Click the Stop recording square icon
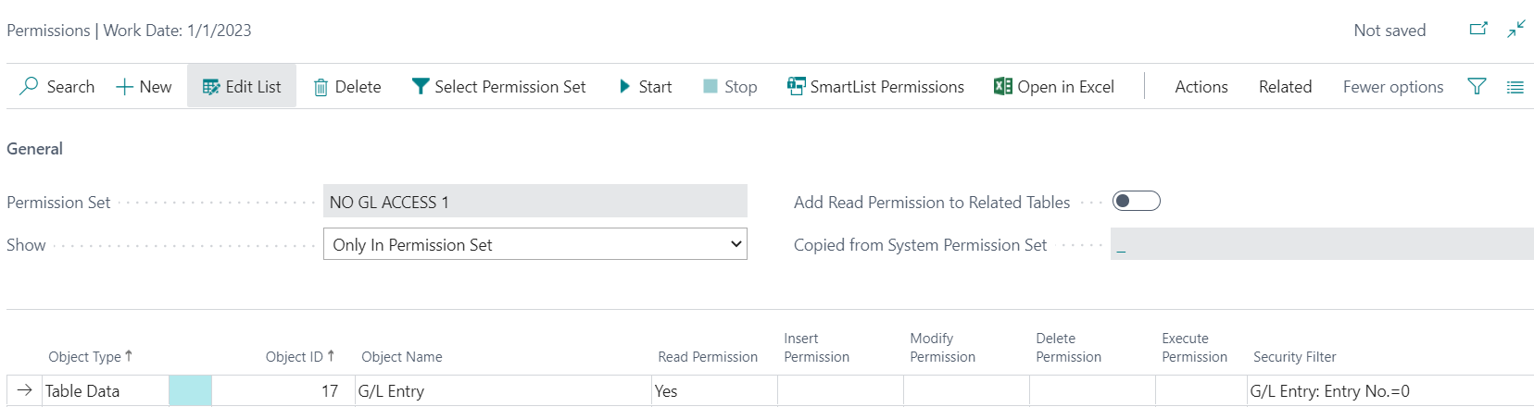 (710, 86)
